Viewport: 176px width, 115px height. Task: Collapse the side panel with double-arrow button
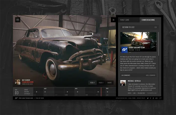point(113,20)
